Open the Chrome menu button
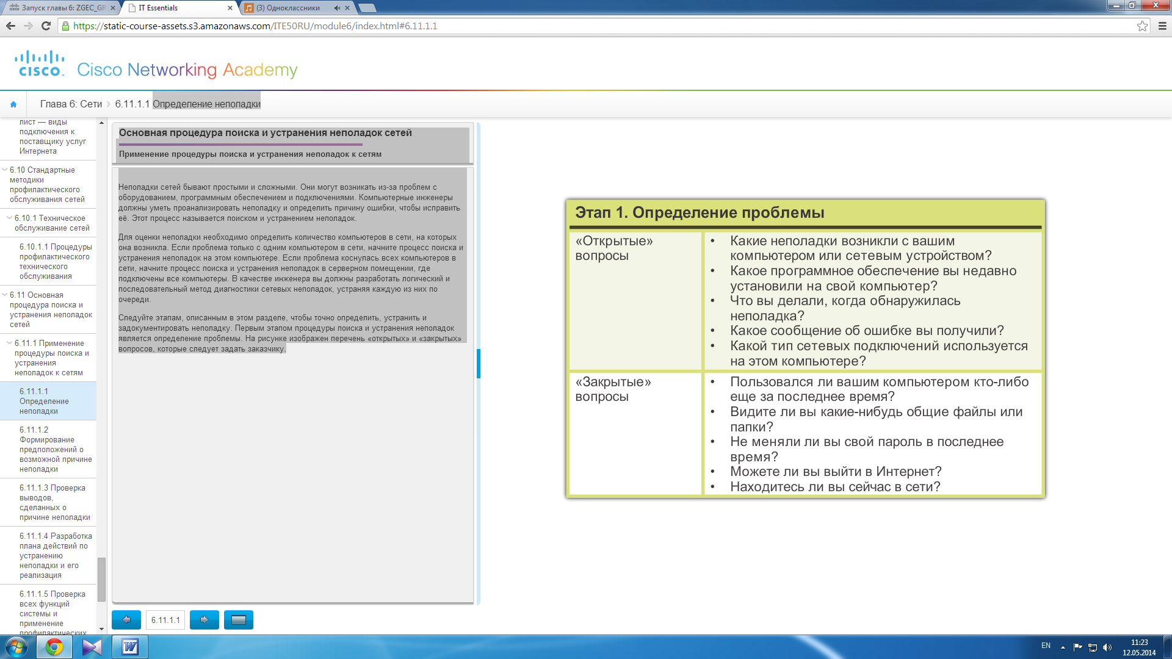Image resolution: width=1172 pixels, height=659 pixels. tap(1162, 26)
